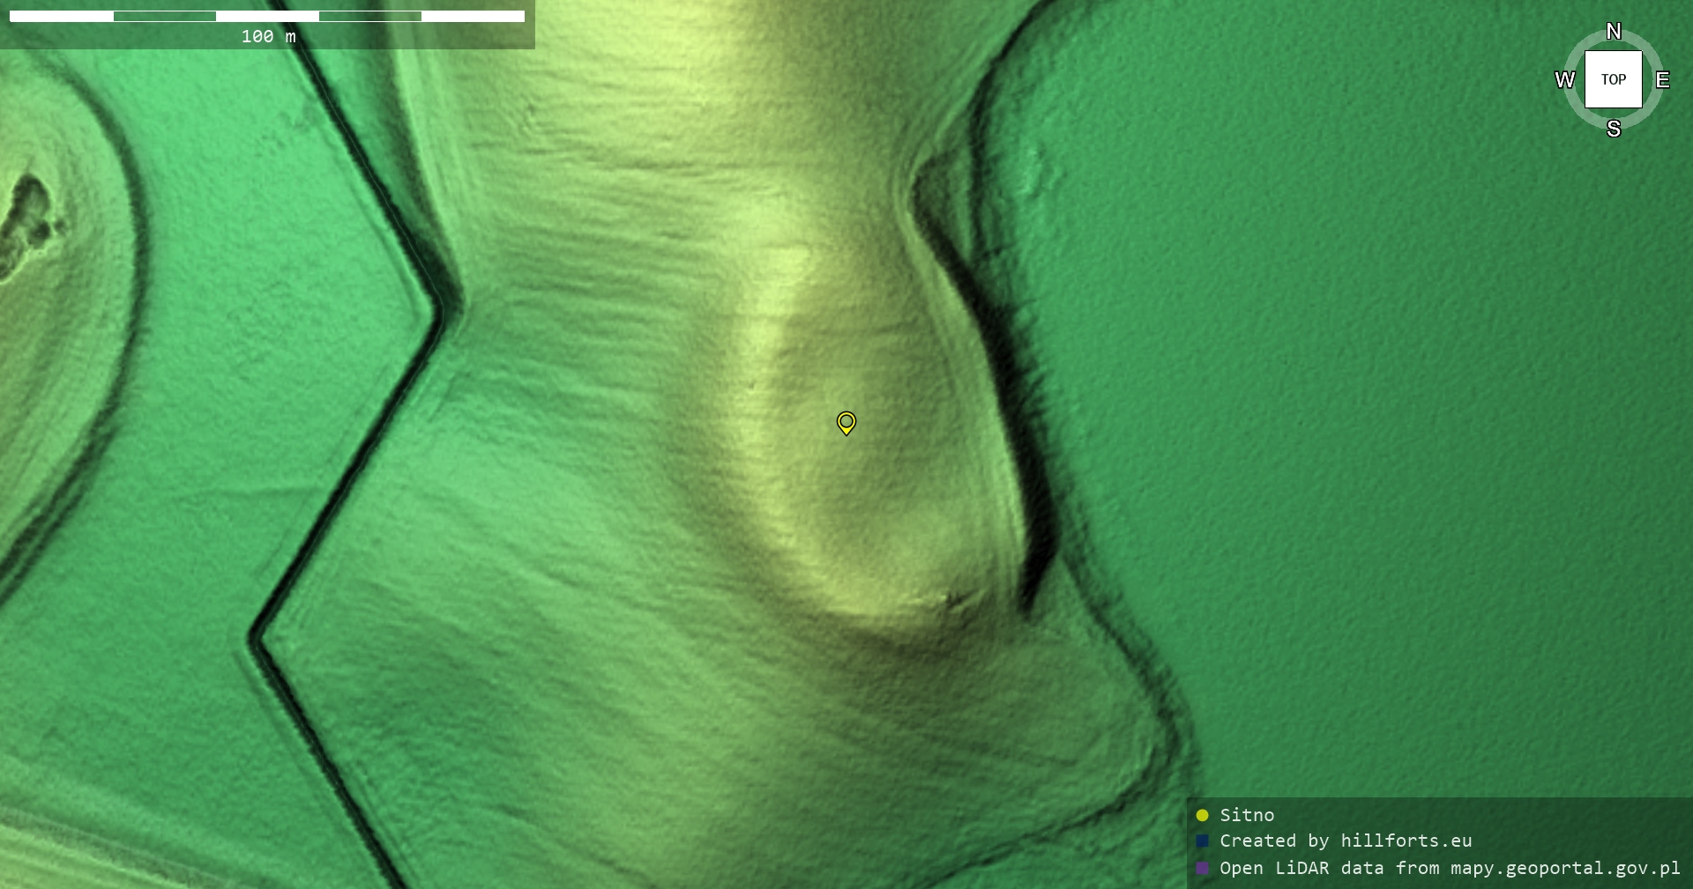The height and width of the screenshot is (889, 1693).
Task: Rotate view using compass W label
Action: [x=1565, y=80]
